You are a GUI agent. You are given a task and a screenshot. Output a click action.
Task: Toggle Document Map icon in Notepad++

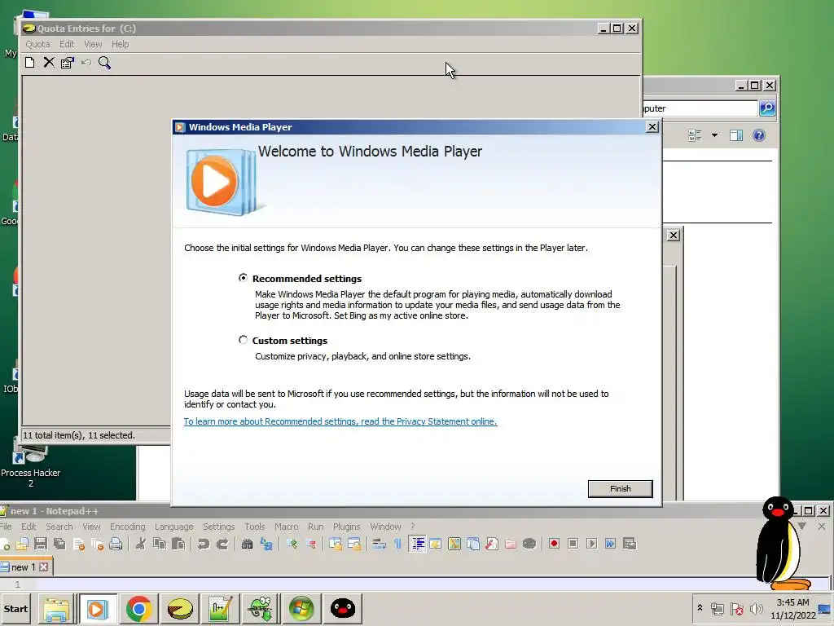tap(454, 544)
